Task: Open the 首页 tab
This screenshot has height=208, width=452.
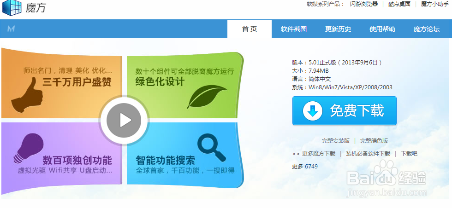Action: tap(250, 29)
